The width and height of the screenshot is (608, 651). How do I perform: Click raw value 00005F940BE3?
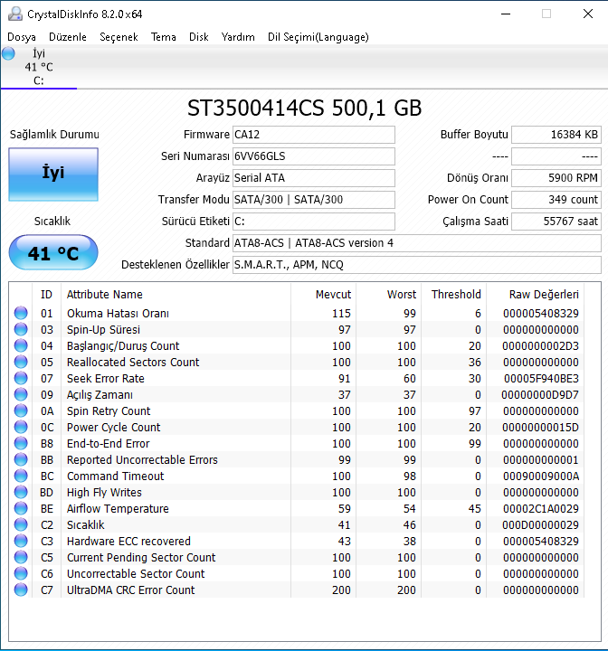pyautogui.click(x=541, y=378)
